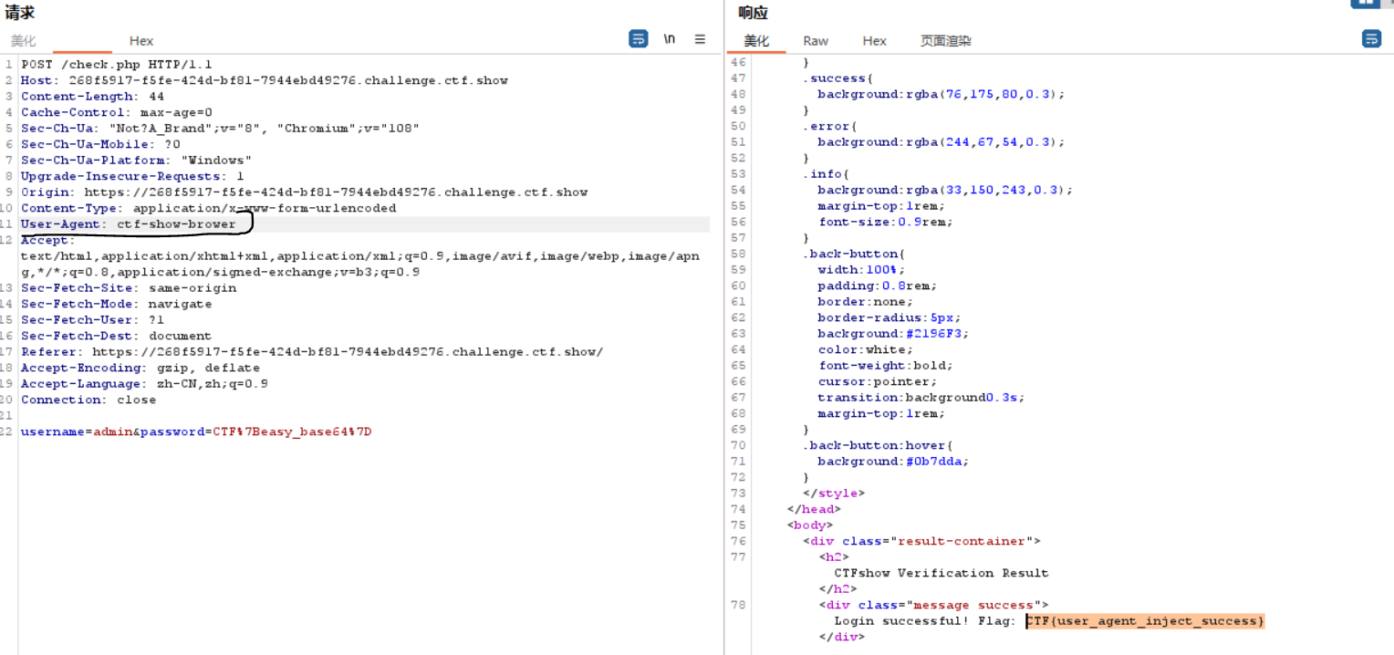Screen dimensions: 1394x655
Task: Open the request panel Hex tab
Action: pyautogui.click(x=140, y=41)
